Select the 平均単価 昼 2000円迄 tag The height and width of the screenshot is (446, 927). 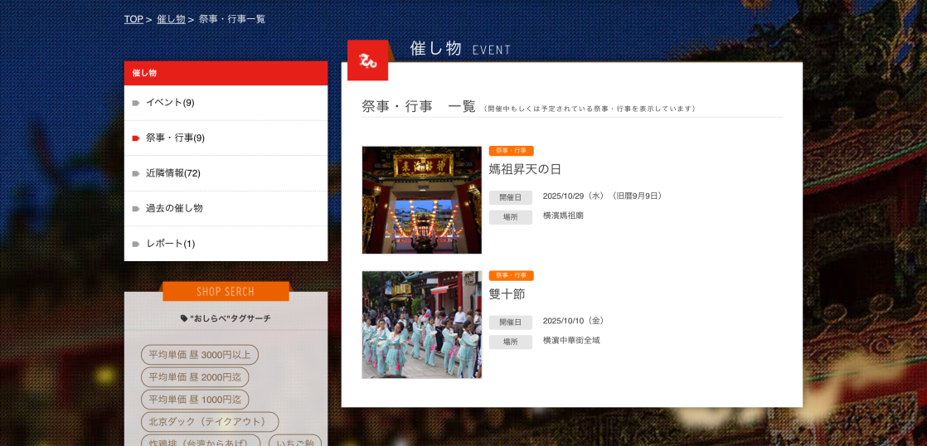click(x=195, y=377)
